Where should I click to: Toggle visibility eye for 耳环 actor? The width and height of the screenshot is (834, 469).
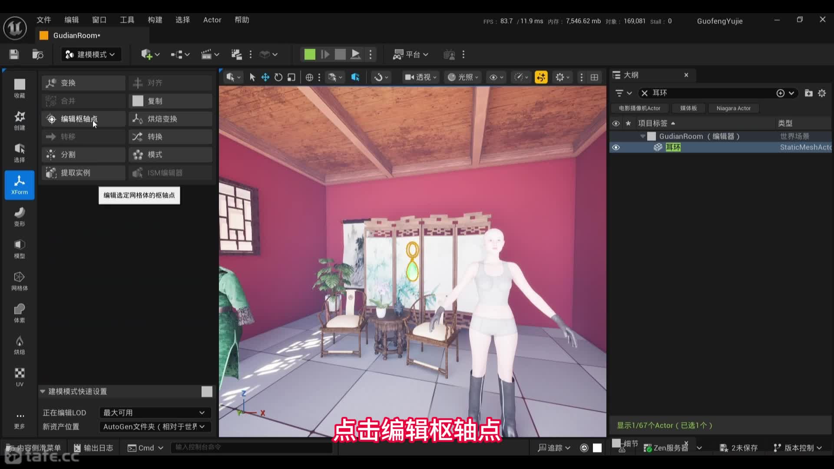pos(616,147)
